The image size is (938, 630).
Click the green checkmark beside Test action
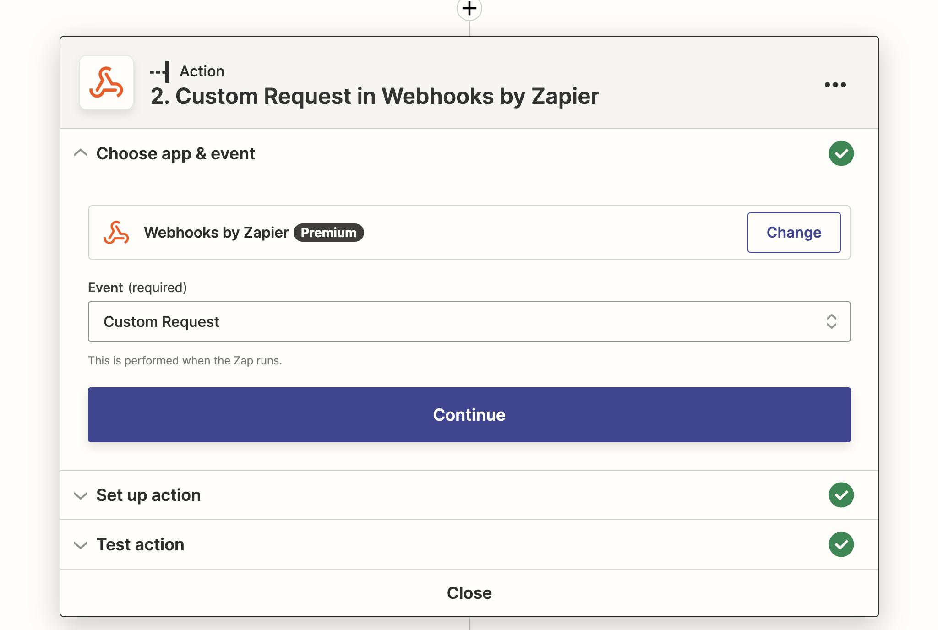[x=841, y=544]
